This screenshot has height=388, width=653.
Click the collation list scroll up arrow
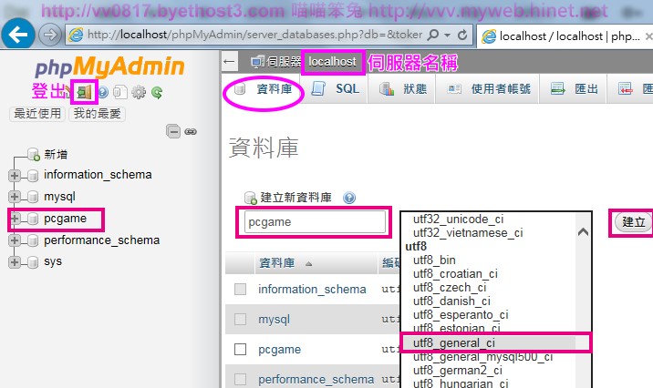[x=583, y=232]
